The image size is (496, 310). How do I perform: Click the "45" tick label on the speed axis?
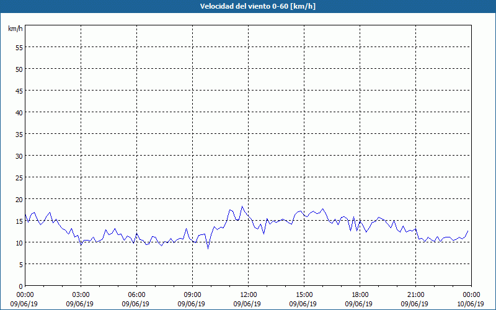tap(19, 91)
